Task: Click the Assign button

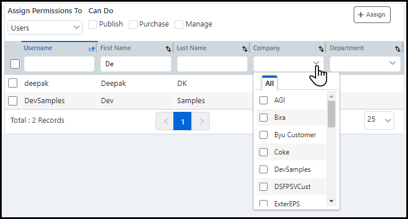Action: pos(372,15)
